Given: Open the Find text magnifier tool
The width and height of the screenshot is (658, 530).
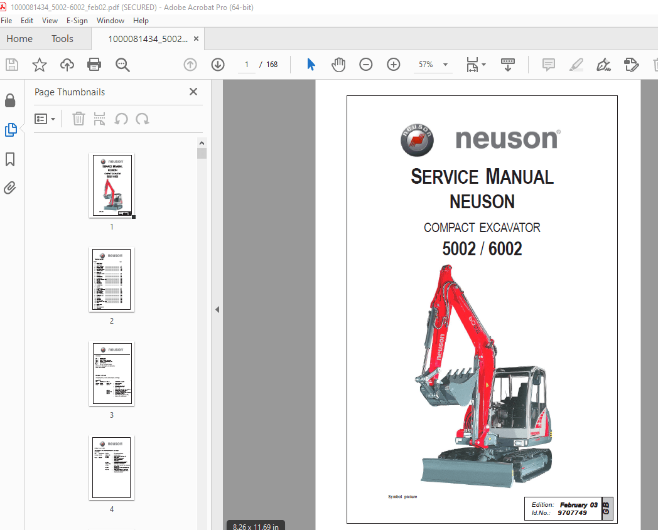Looking at the screenshot, I should click(122, 65).
